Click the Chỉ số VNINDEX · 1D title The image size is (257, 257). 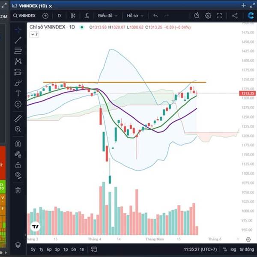[52, 27]
